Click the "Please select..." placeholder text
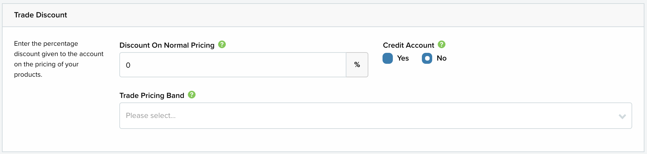 pyautogui.click(x=151, y=116)
